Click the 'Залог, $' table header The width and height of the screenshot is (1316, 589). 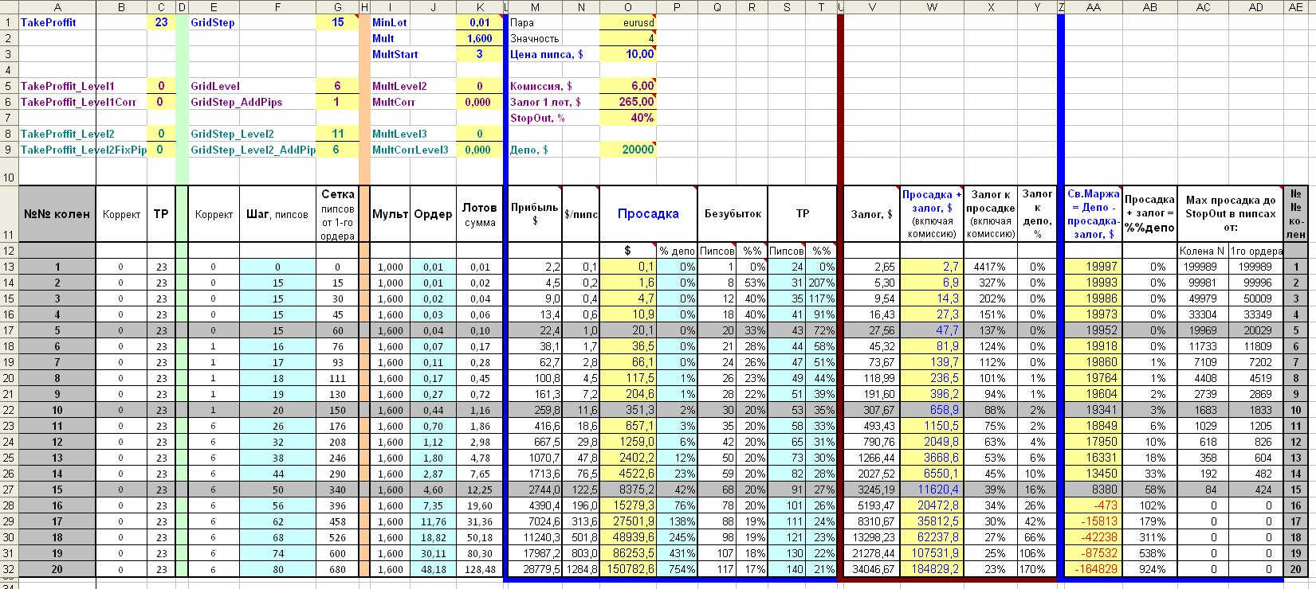[x=871, y=214]
